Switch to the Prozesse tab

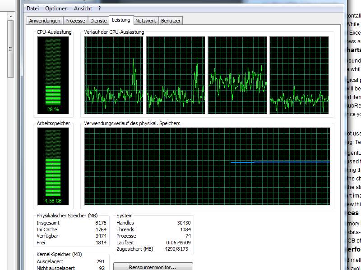pos(75,21)
